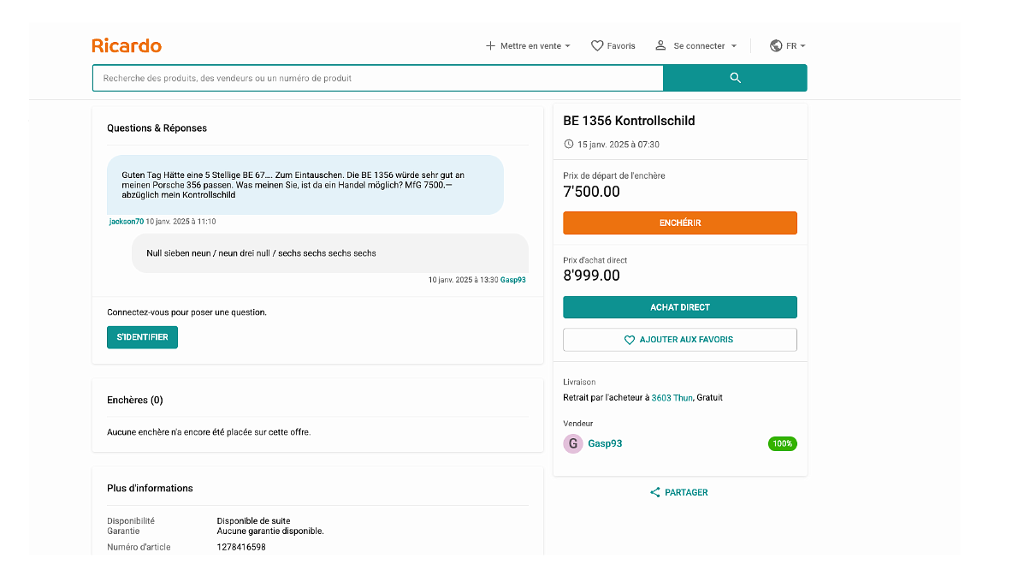Screen dimensions: 1024x576
Task: Open the Se connecter dropdown arrow
Action: [x=734, y=46]
